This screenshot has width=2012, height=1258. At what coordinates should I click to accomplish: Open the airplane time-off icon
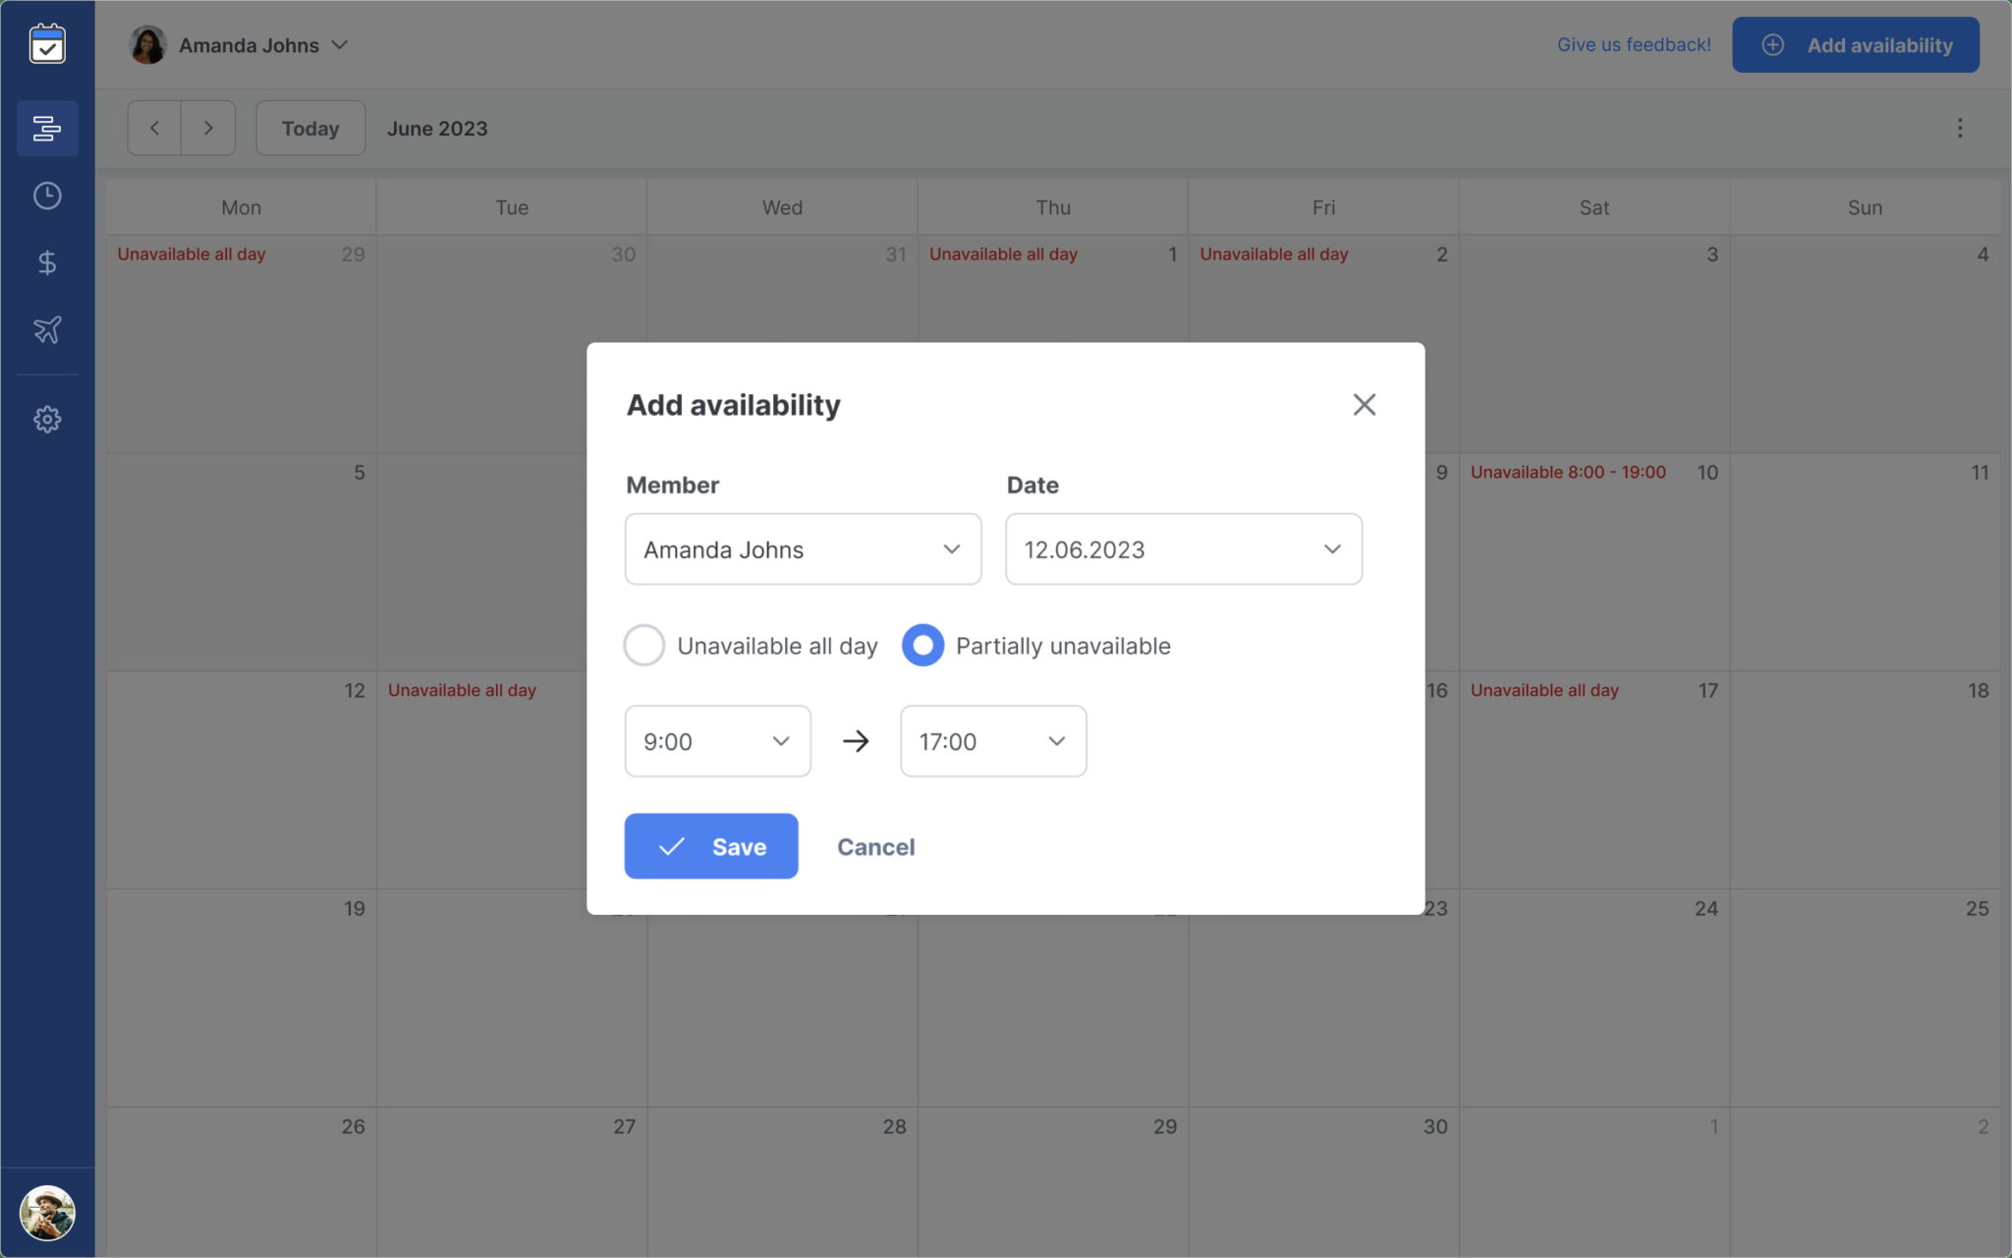pos(47,329)
